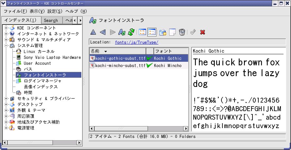Screen dimensions: 291x150
Task: Select the フォントインストーラ tree item
Action: click(x=48, y=75)
